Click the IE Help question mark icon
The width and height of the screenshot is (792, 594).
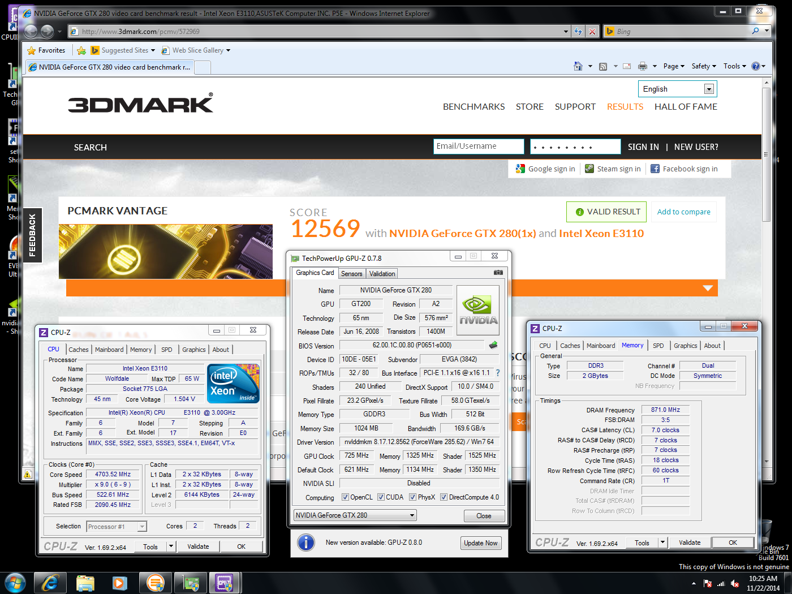[755, 66]
